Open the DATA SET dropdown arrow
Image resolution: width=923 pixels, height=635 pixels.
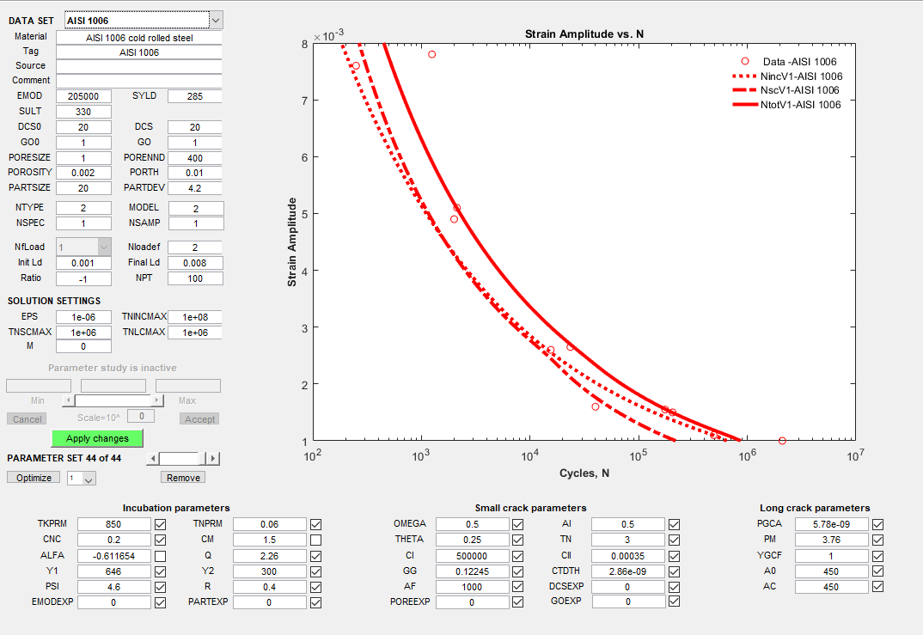point(216,20)
